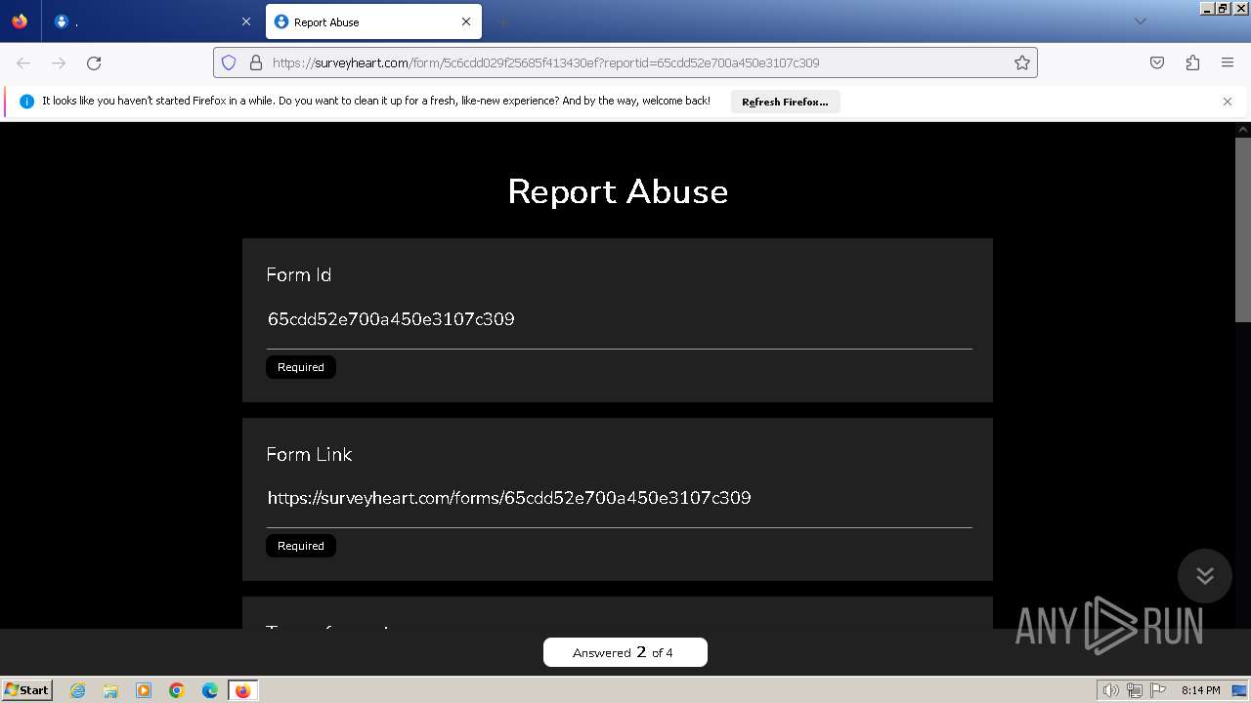Dismiss the Firefox refresh notification
The height and width of the screenshot is (703, 1251).
coord(1228,102)
